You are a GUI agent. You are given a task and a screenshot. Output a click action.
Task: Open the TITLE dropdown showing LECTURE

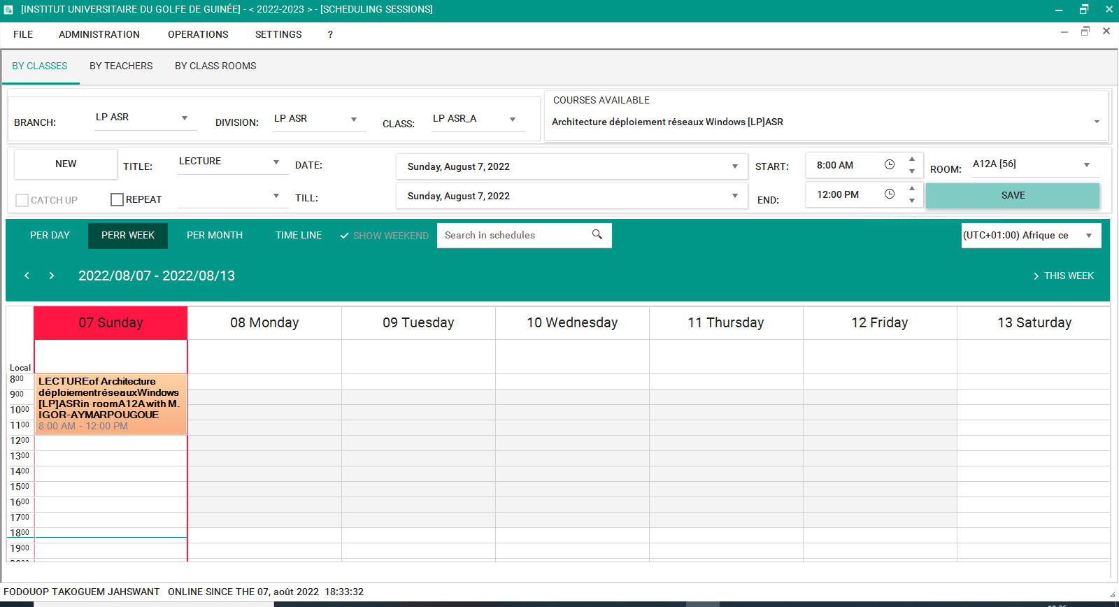(276, 162)
